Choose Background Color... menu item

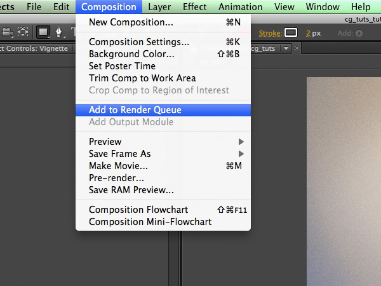click(163, 54)
